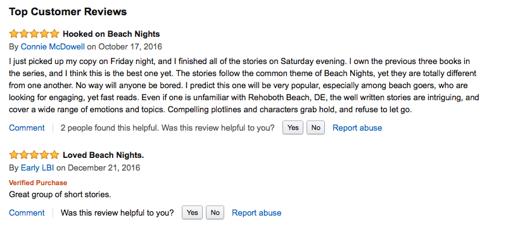Image resolution: width=513 pixels, height=234 pixels.
Task: Vote No on Connie McDowell's review helpfulness
Action: 316,127
